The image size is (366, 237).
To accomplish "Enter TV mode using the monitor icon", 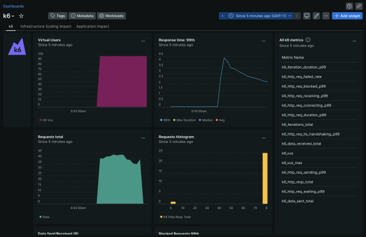I will coord(307,16).
